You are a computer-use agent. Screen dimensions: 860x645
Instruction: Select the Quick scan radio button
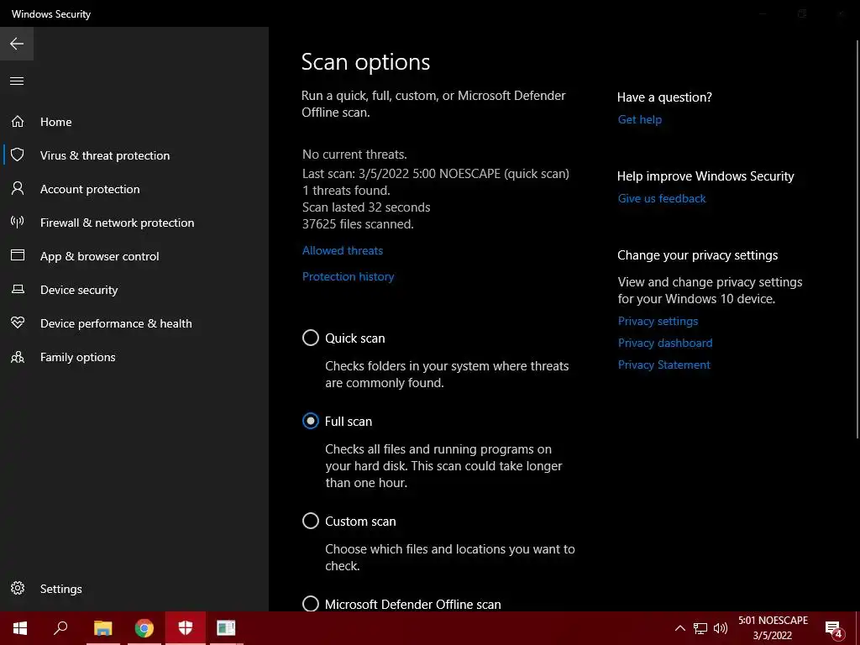(x=311, y=338)
